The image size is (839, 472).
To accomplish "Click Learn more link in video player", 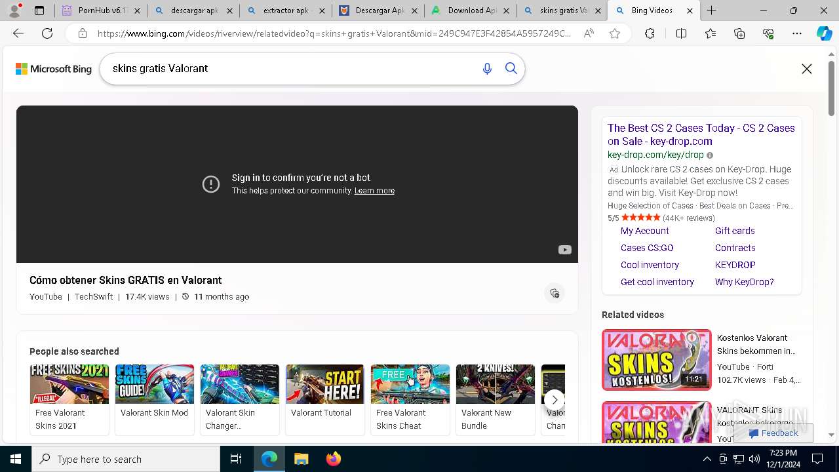I will 374,191.
